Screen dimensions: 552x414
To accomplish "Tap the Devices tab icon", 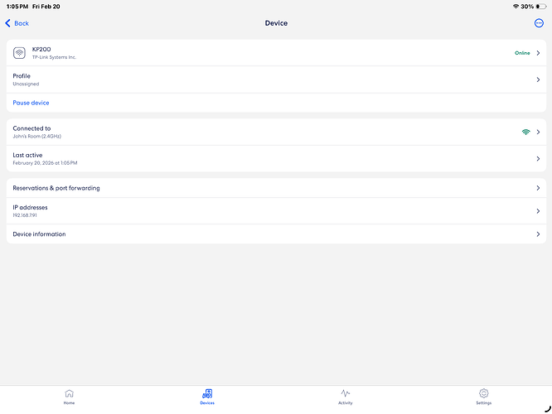I will tap(207, 393).
